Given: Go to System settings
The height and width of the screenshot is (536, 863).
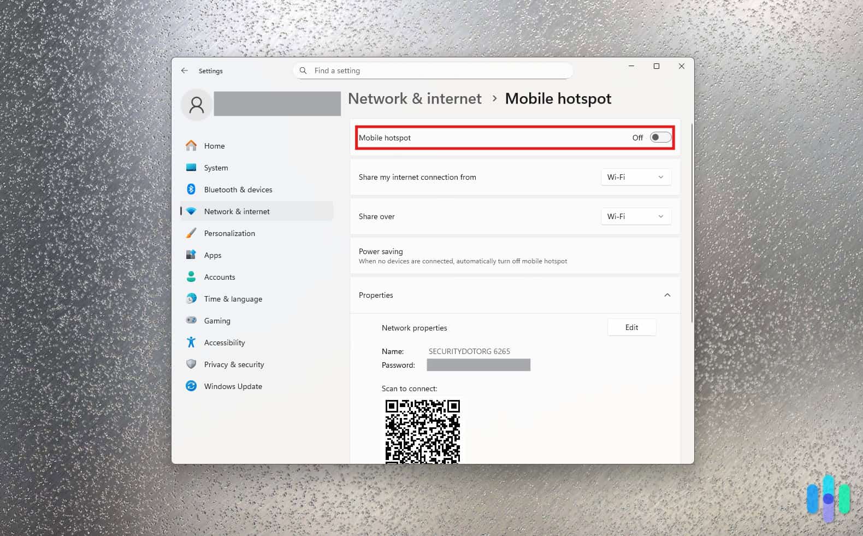Looking at the screenshot, I should click(257, 168).
